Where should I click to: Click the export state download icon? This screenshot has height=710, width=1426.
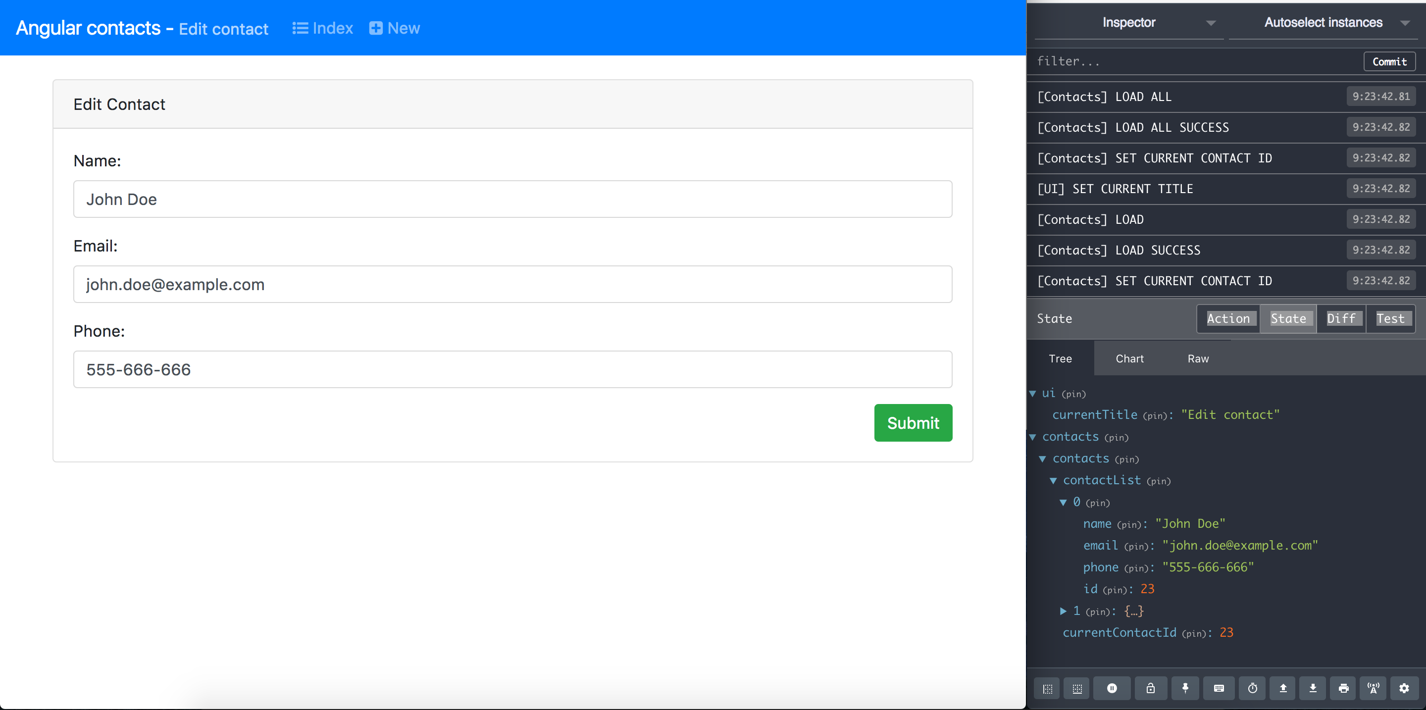1313,688
